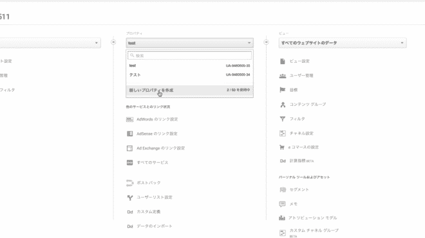425x238 pixels.
Task: Open e コマースの設定
Action: coord(303,148)
